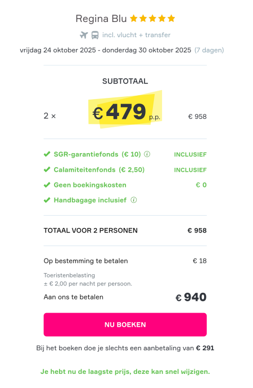Viewport: 253px width, 388px height.
Task: Click the Regina Blu hotel title
Action: pos(101,19)
